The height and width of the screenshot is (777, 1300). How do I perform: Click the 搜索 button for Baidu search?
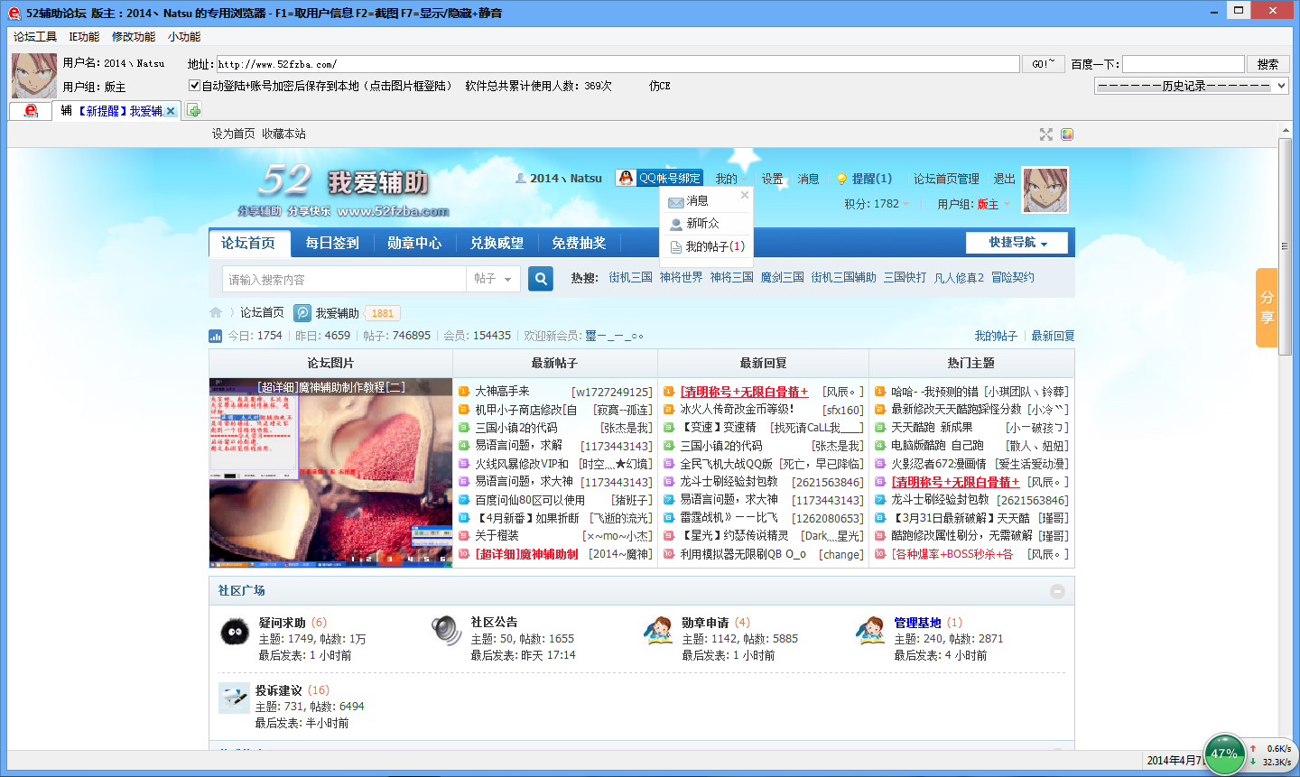click(1267, 64)
